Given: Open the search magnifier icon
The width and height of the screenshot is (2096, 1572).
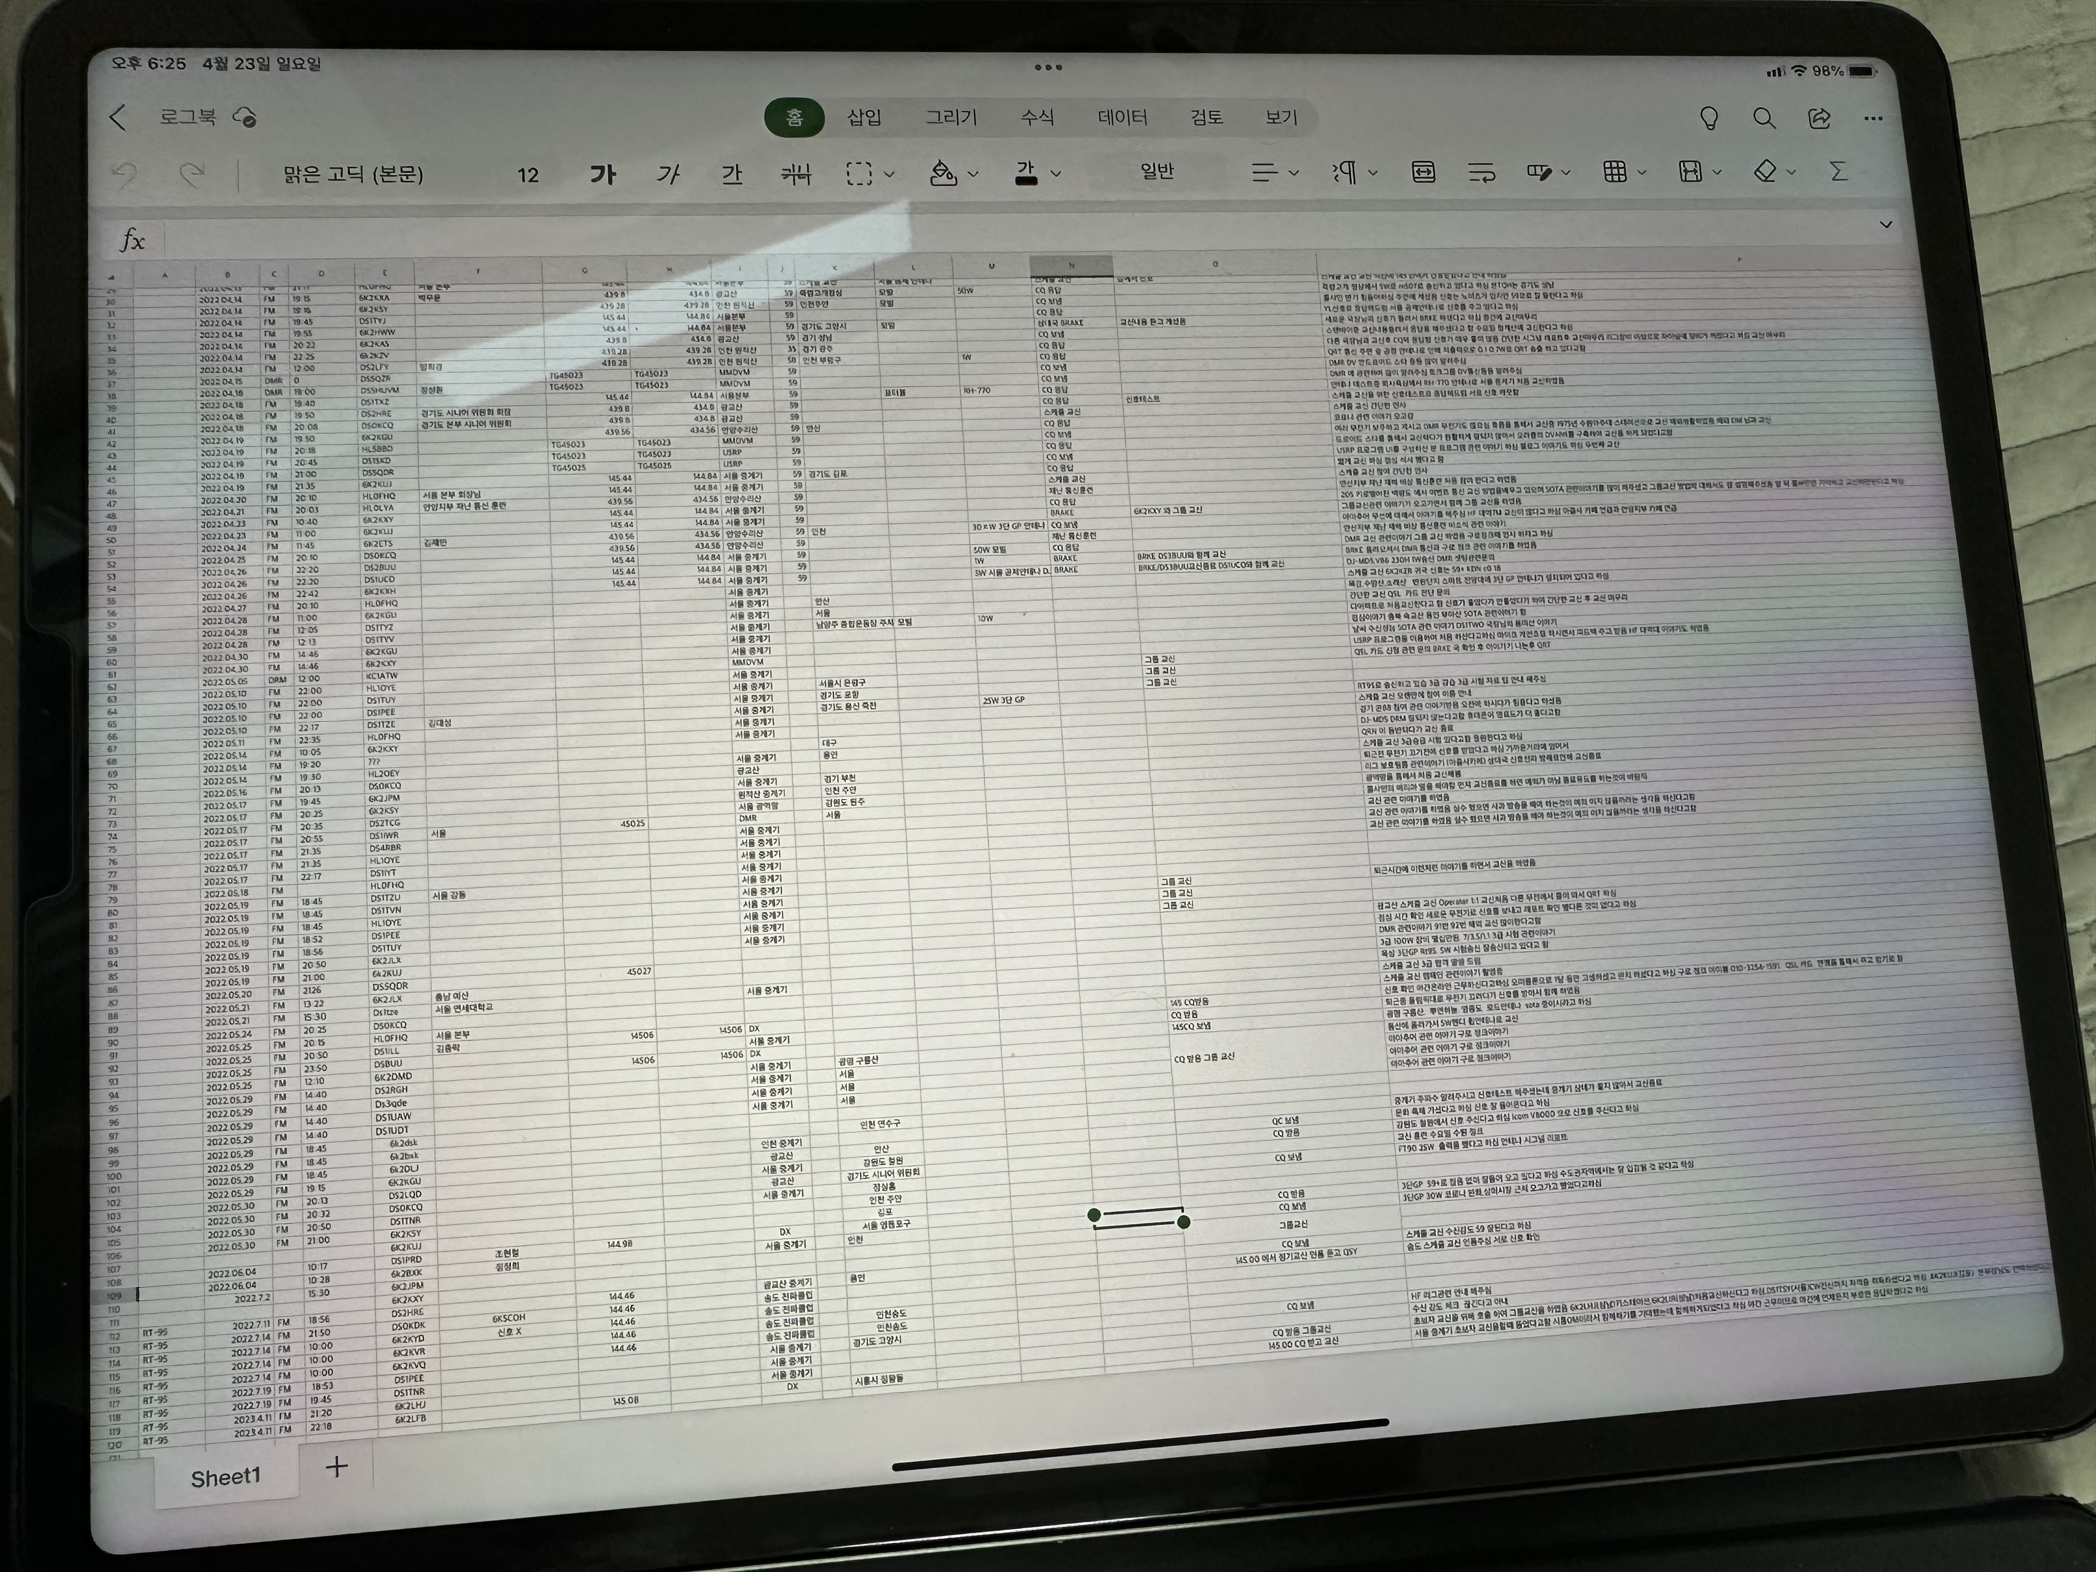Looking at the screenshot, I should pos(1763,119).
